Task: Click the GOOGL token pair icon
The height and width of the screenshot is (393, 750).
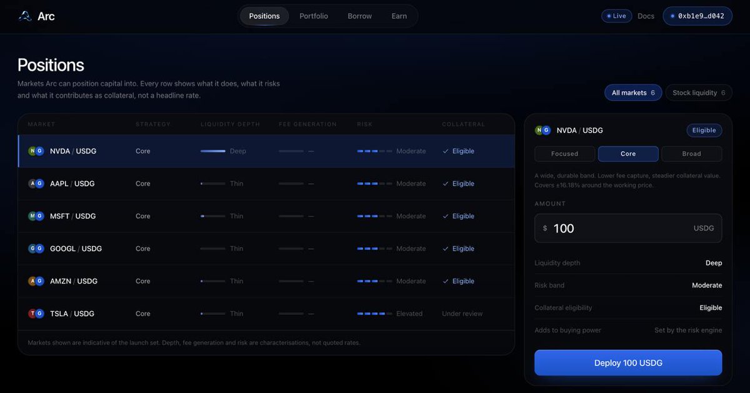Action: tap(36, 249)
